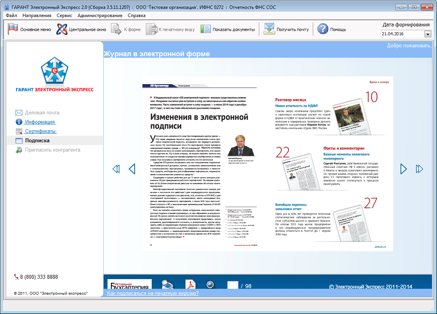Click the blue Информация info icon
The width and height of the screenshot is (437, 314).
pyautogui.click(x=19, y=122)
